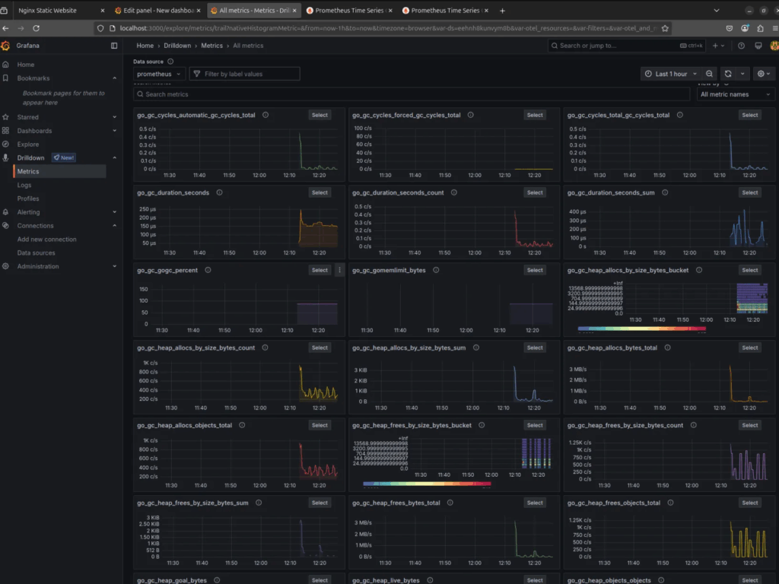Screen dimensions: 779x584
Task: Open the browser extensions puzzle icon
Action: [x=760, y=28]
